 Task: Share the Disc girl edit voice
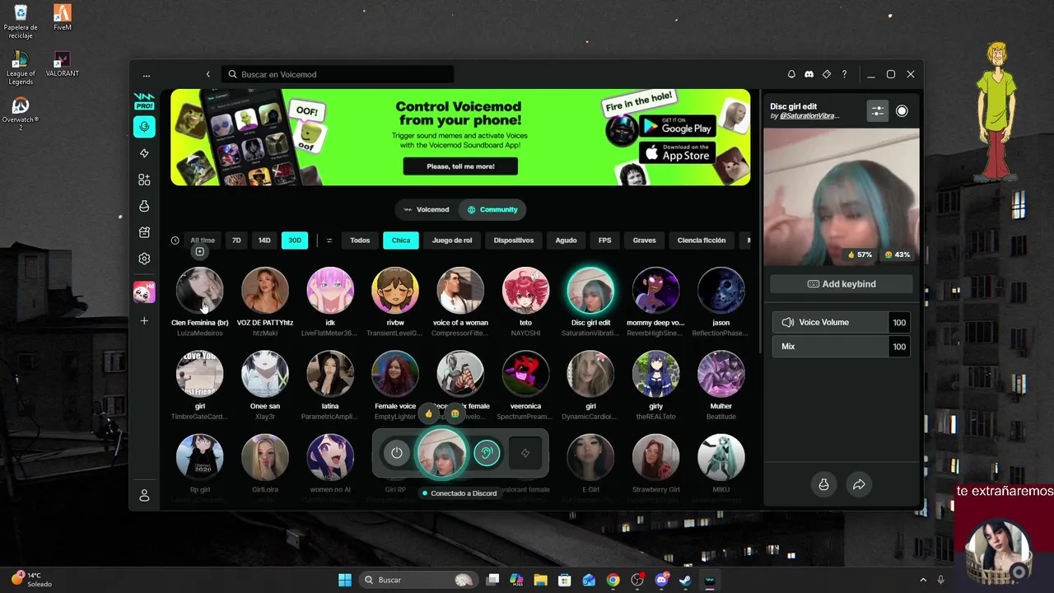[x=859, y=485]
